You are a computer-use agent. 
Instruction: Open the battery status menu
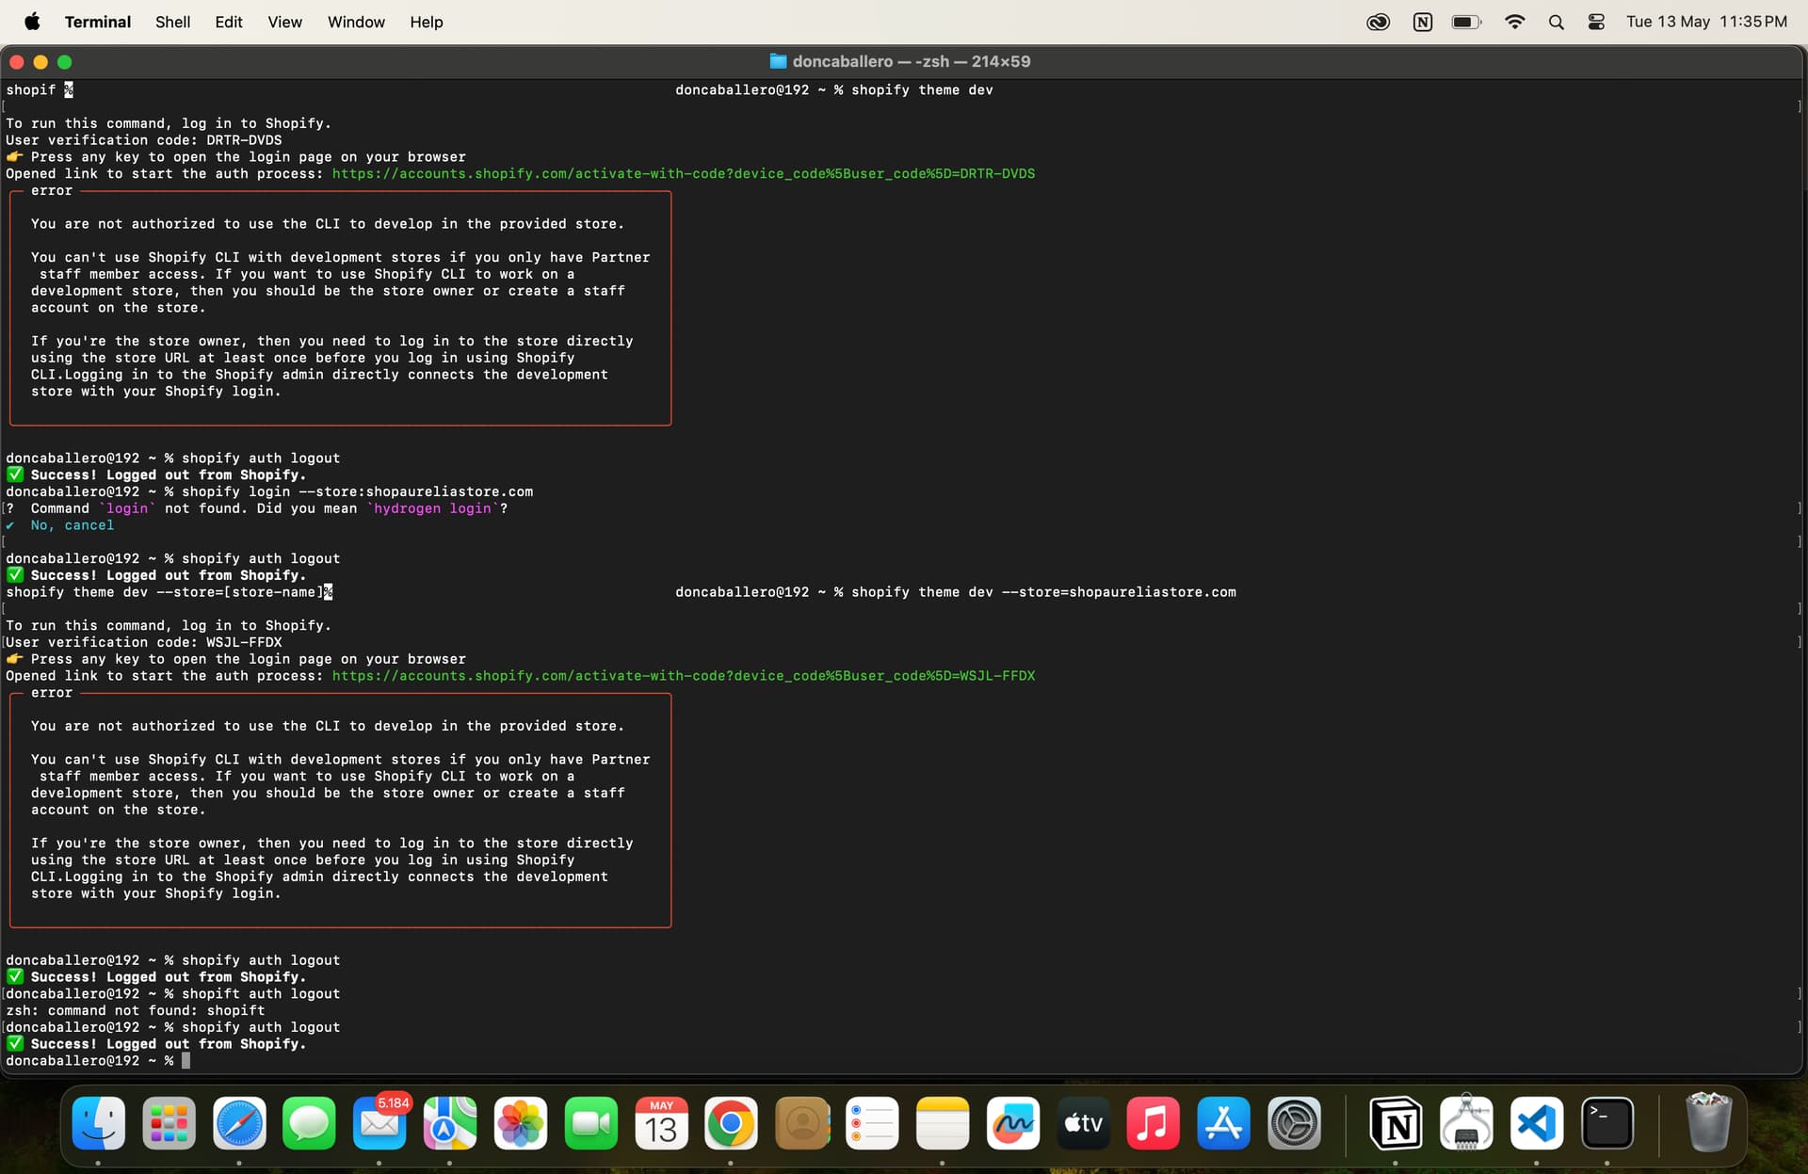(1466, 22)
